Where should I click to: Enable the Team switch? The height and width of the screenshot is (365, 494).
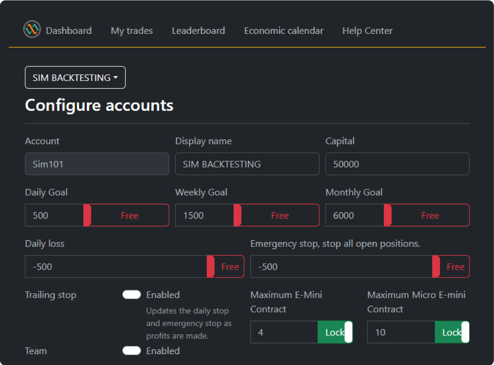[132, 350]
